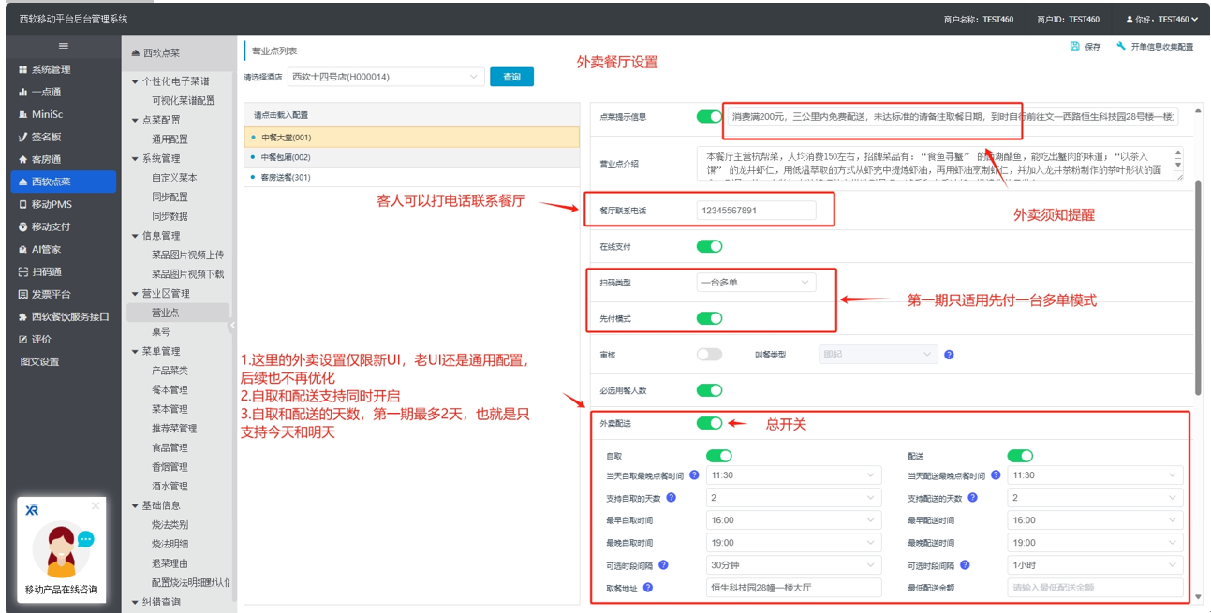This screenshot has width=1211, height=613.
Task: Open user menu 你好, TEST460
Action: coord(1162,19)
